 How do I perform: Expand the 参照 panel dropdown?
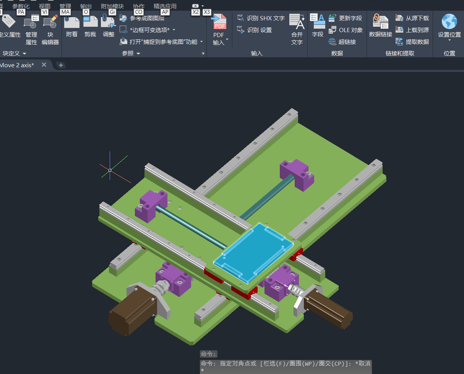(138, 53)
